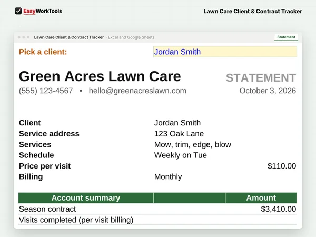
Task: Click the 'Excel and Google Sheets' subtitle text
Action: (131, 37)
